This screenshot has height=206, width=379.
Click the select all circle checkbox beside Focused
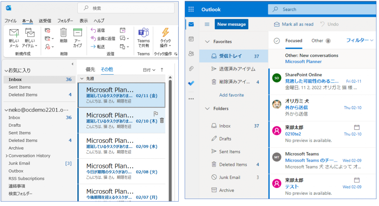[277, 41]
